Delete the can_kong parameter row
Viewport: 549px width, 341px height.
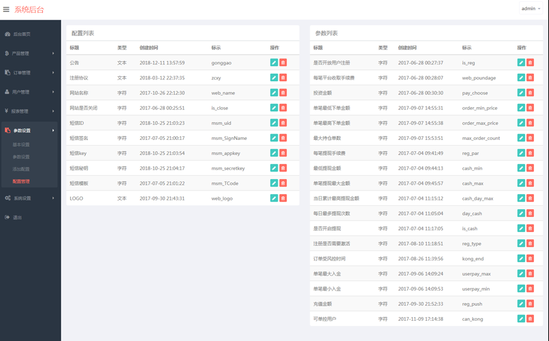(530, 319)
